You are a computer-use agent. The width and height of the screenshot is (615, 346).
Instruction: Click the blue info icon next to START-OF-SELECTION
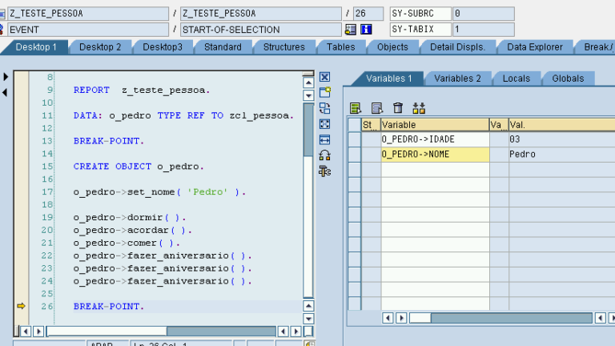coord(367,30)
